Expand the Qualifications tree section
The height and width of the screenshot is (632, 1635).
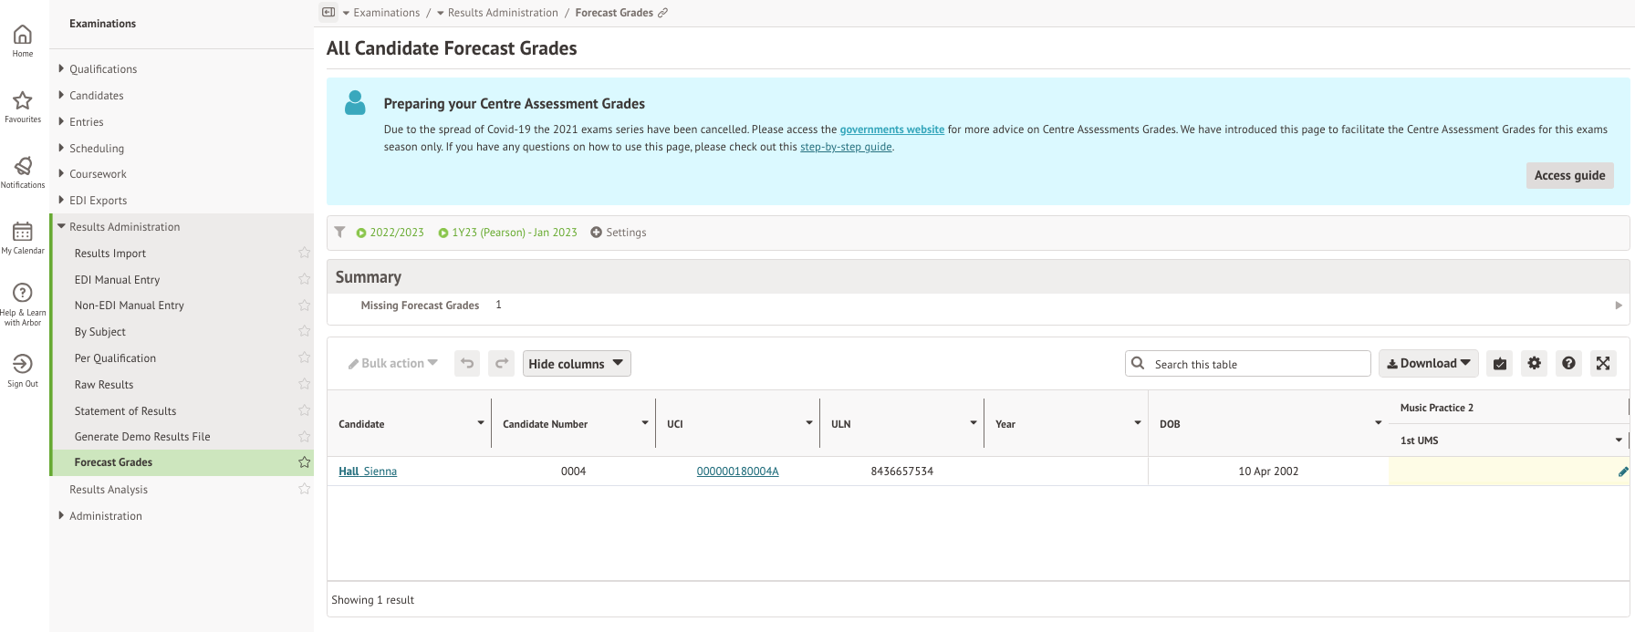(61, 68)
